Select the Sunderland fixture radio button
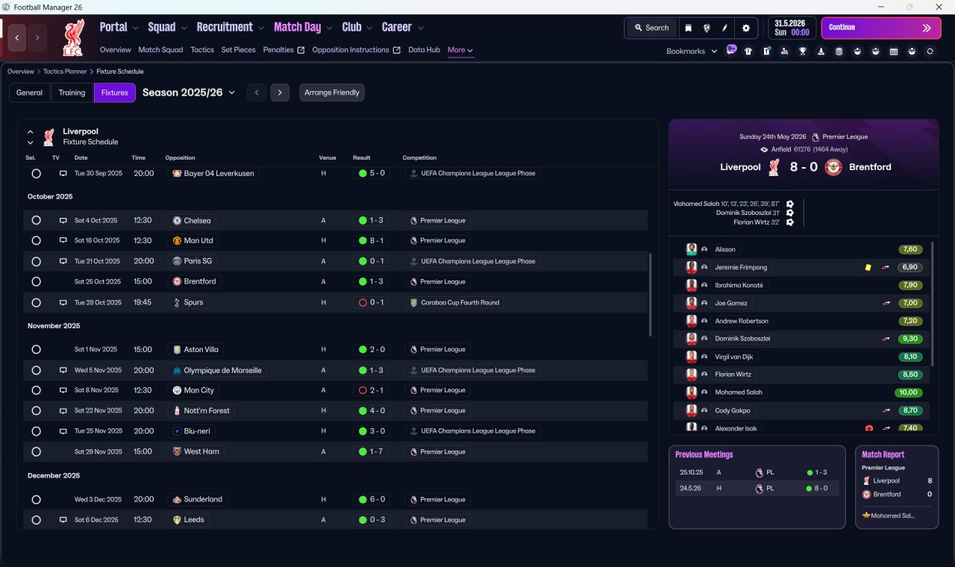Screen dimensions: 955x567 [36, 500]
